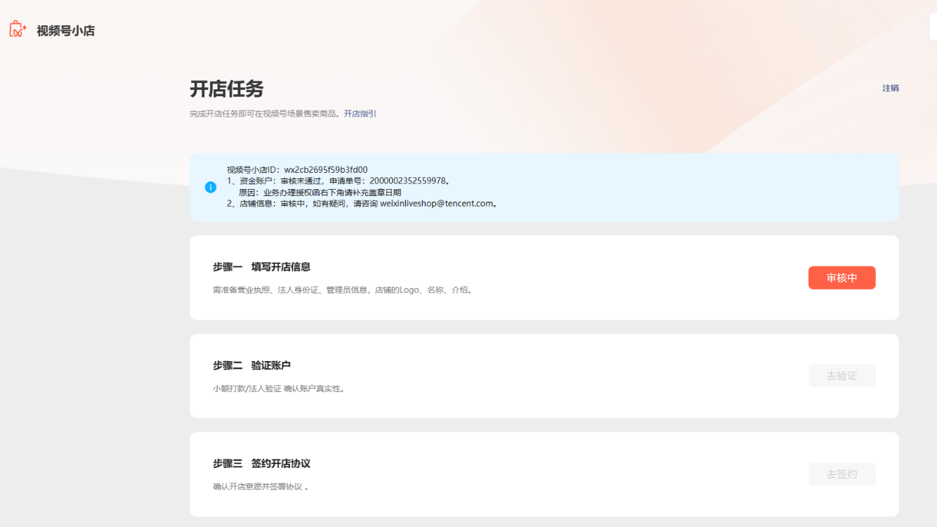Click the 步骤三 签约开店协议 title
Viewport: 937px width, 527px height.
[x=262, y=464]
